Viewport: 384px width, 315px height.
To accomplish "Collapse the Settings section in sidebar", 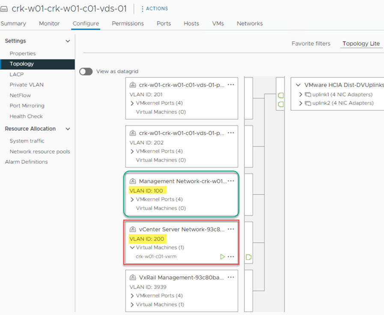I will (x=68, y=41).
